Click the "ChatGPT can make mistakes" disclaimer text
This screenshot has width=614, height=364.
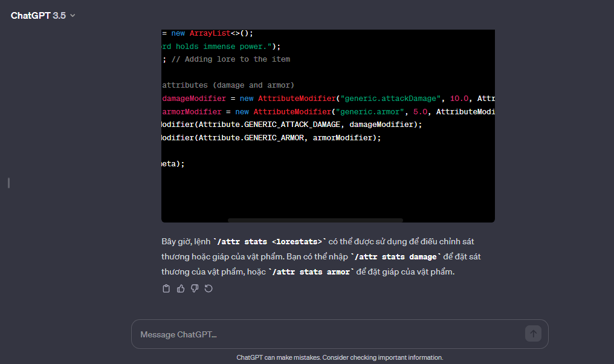(x=340, y=357)
